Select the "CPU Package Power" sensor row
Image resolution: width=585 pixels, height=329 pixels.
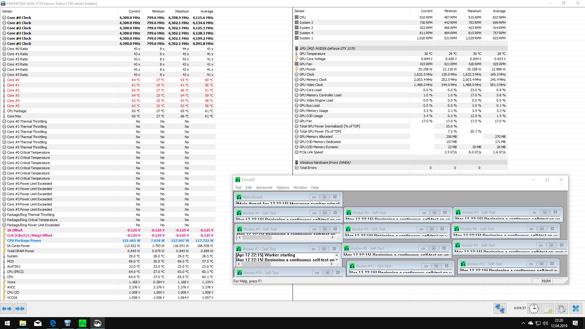coord(108,241)
